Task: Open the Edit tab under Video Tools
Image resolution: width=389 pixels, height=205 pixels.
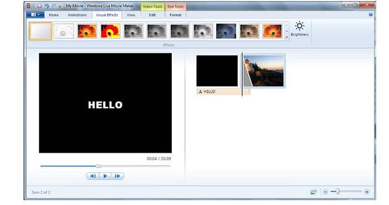Action: click(152, 15)
